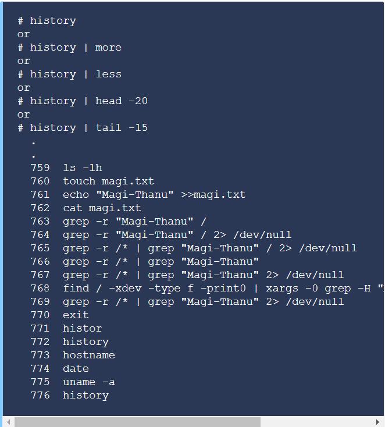This screenshot has height=427, width=385.
Task: Click line 768 starting with 'find / -xdev'
Action: tap(207, 289)
